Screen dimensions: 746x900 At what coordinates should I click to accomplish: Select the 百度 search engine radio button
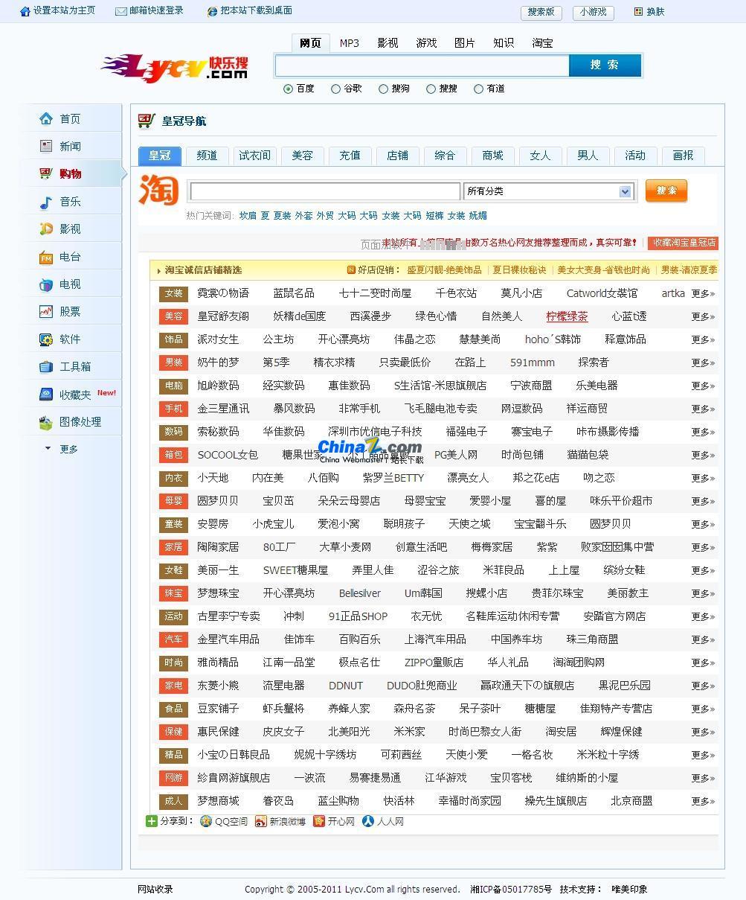[288, 89]
